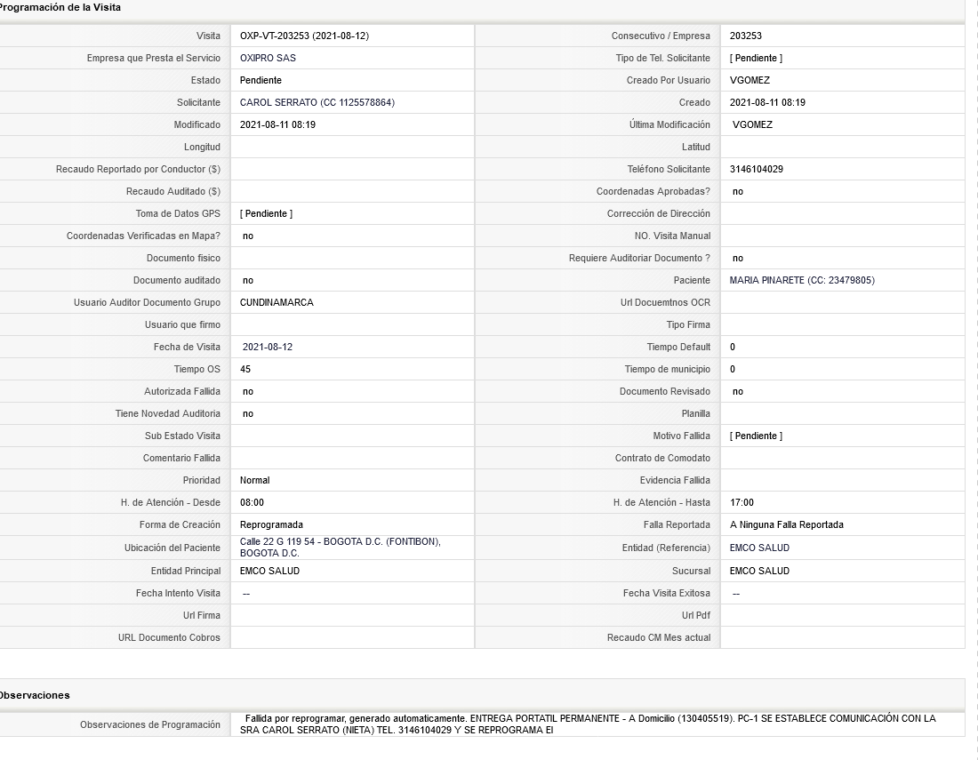Viewport: 978px width, 760px height.
Task: Click 'no' beside Requiere Auditoriar Documento ?
Action: 738,258
